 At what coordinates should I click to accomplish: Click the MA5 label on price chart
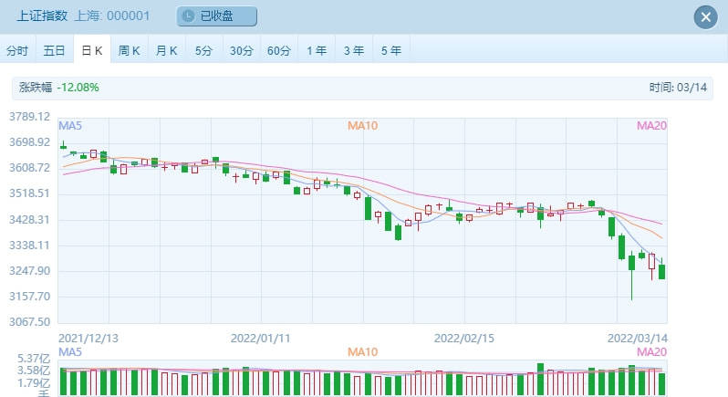[71, 125]
